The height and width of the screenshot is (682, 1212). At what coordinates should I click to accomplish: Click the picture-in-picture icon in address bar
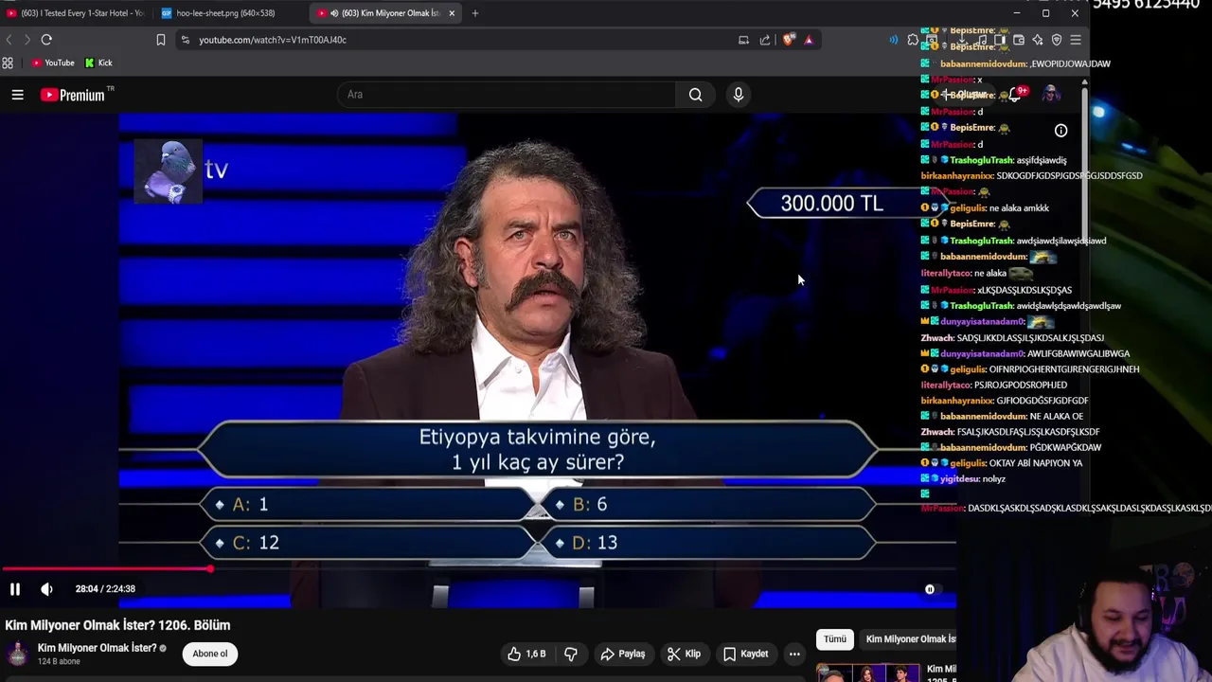pos(743,40)
